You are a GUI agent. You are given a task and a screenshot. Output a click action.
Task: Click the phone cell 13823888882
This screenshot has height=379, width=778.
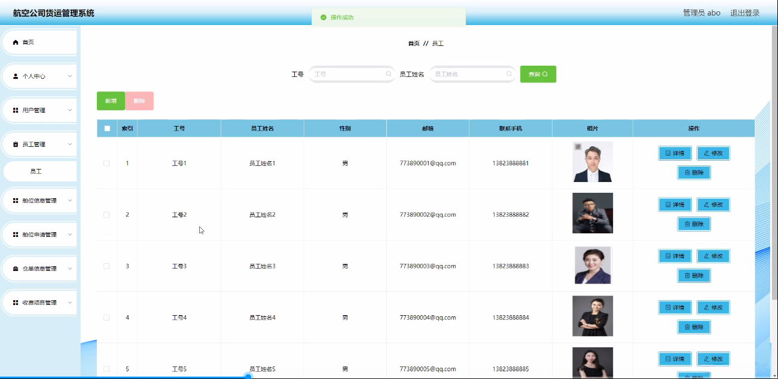point(511,215)
